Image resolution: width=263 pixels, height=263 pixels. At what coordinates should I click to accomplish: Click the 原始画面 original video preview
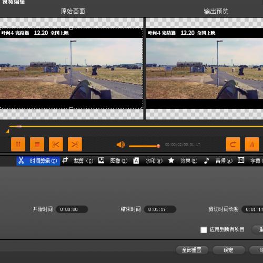(x=72, y=68)
